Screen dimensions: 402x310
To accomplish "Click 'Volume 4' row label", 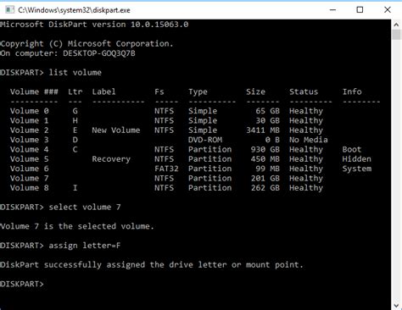I will pos(30,149).
